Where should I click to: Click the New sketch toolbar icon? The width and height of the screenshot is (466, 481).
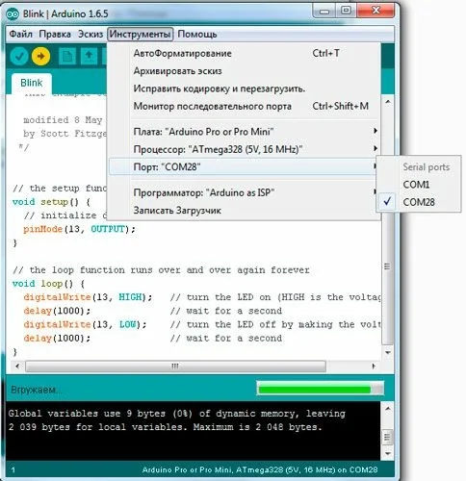[67, 57]
